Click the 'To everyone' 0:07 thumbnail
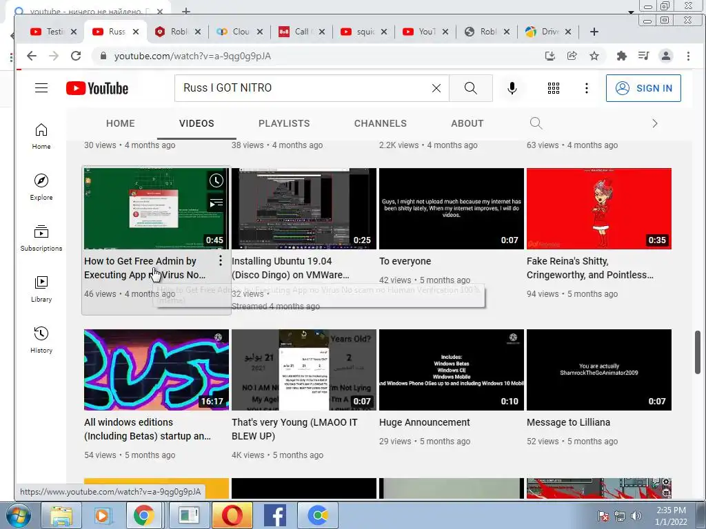 coord(451,209)
